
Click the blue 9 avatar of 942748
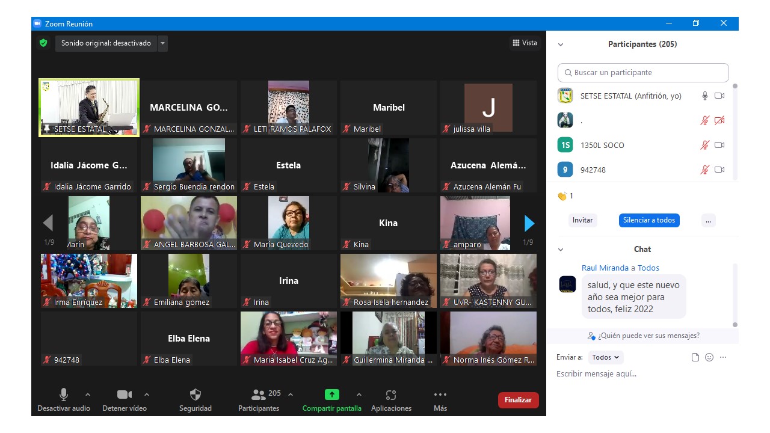click(565, 170)
